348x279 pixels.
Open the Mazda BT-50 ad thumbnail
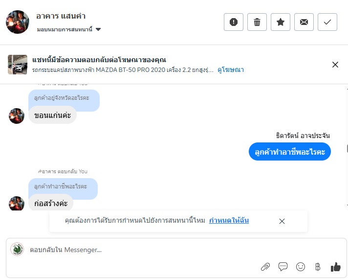18,65
